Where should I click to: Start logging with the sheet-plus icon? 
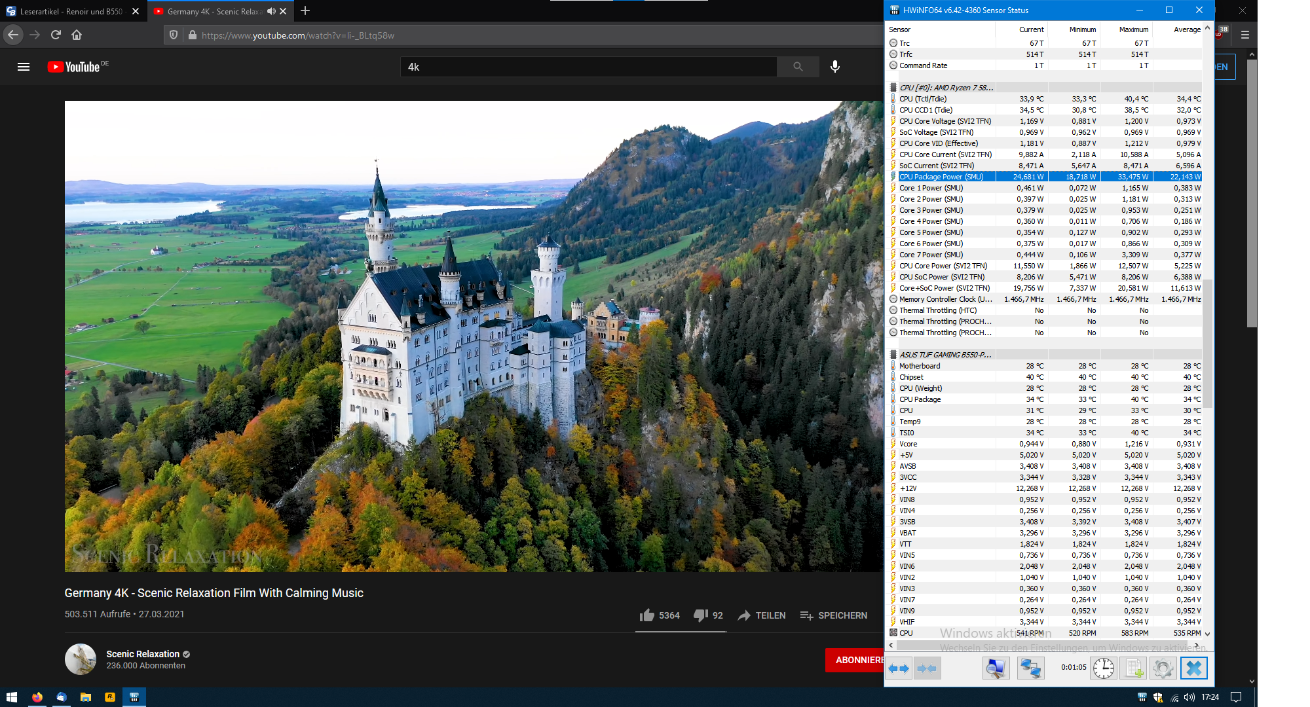tap(1133, 668)
